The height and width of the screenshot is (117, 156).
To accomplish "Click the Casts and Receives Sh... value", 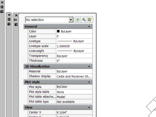I will click(x=74, y=76).
